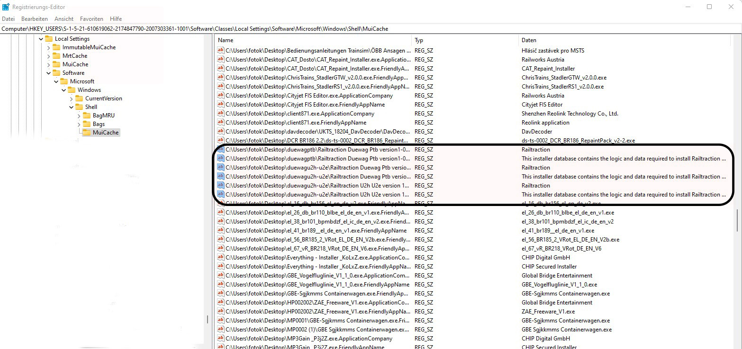Click the Shell folder icon
This screenshot has width=742, height=349.
click(79, 107)
